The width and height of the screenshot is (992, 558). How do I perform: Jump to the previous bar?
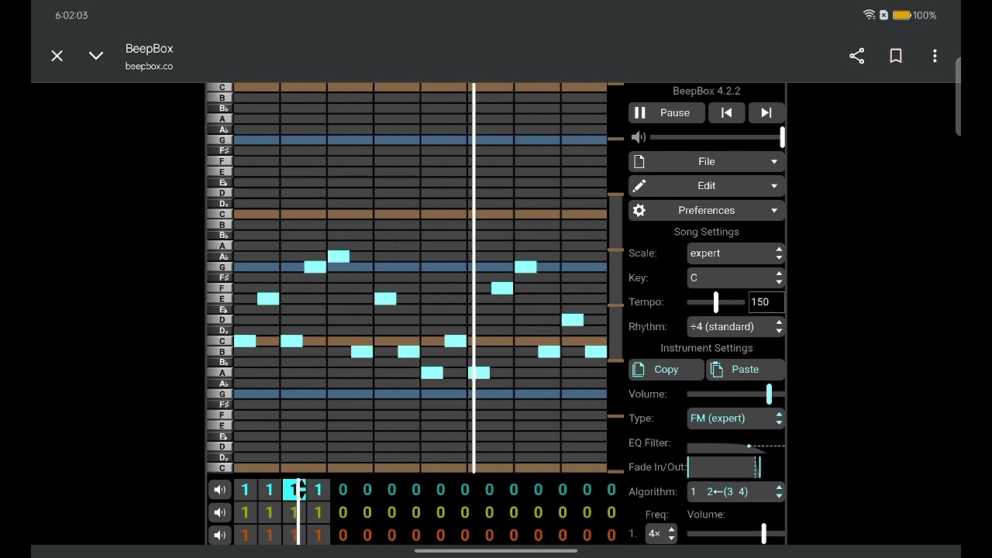pos(726,112)
